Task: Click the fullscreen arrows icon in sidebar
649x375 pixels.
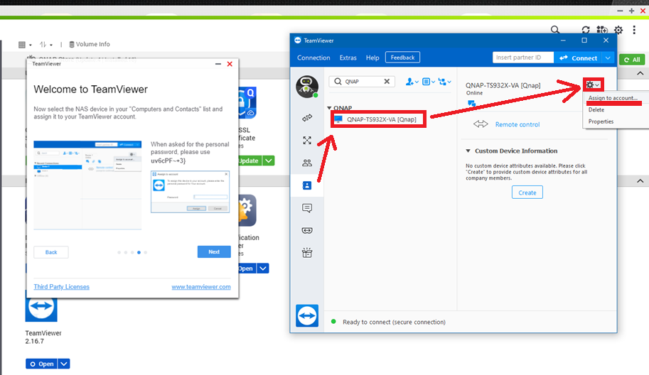Action: [x=307, y=141]
